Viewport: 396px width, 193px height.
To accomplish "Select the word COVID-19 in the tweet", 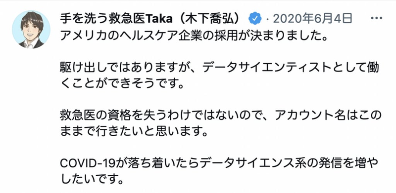I will (x=88, y=164).
